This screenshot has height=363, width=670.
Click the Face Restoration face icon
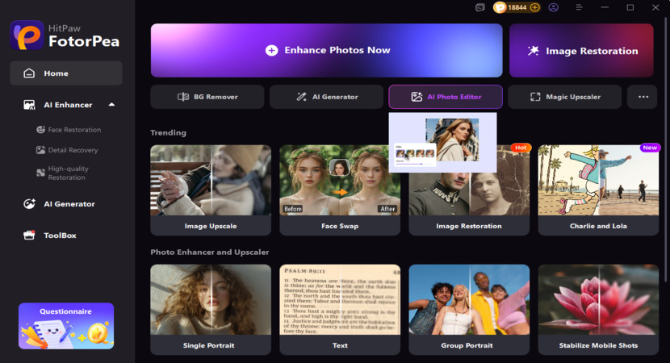(40, 129)
